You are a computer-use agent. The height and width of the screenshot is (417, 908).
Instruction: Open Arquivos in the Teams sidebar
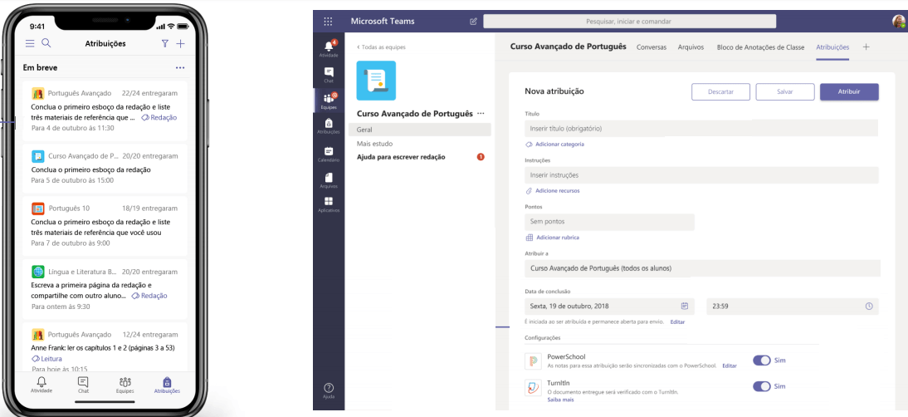tap(329, 180)
